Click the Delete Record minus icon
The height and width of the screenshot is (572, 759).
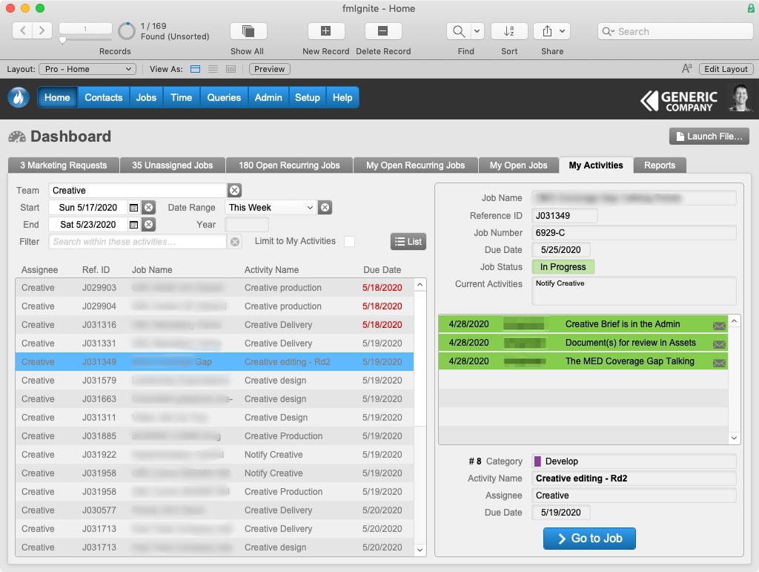coord(383,31)
